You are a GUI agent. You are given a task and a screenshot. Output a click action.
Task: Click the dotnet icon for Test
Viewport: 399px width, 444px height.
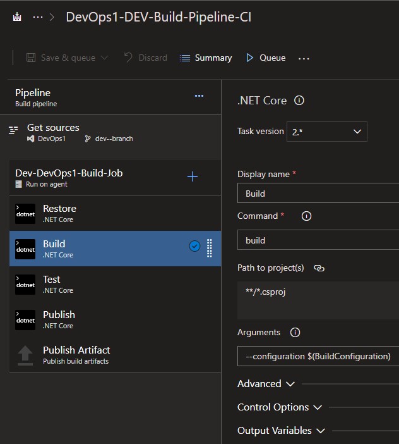click(25, 285)
